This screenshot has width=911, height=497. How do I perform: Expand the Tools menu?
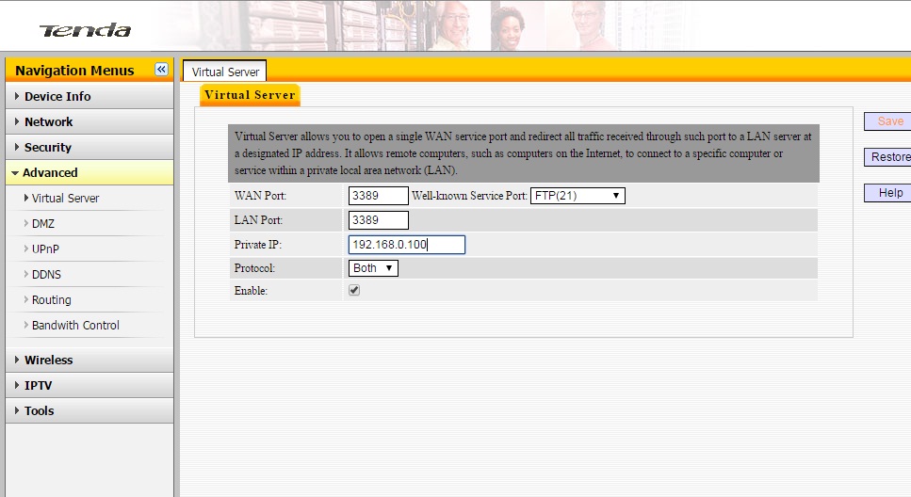click(x=89, y=411)
